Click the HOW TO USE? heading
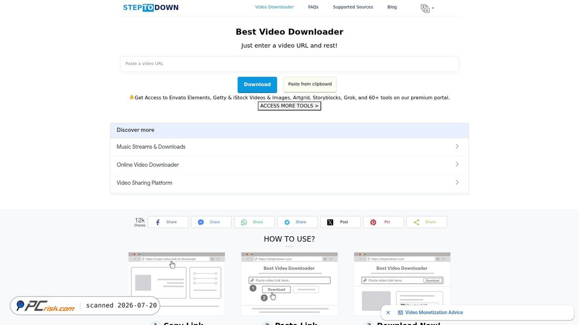 click(x=289, y=239)
